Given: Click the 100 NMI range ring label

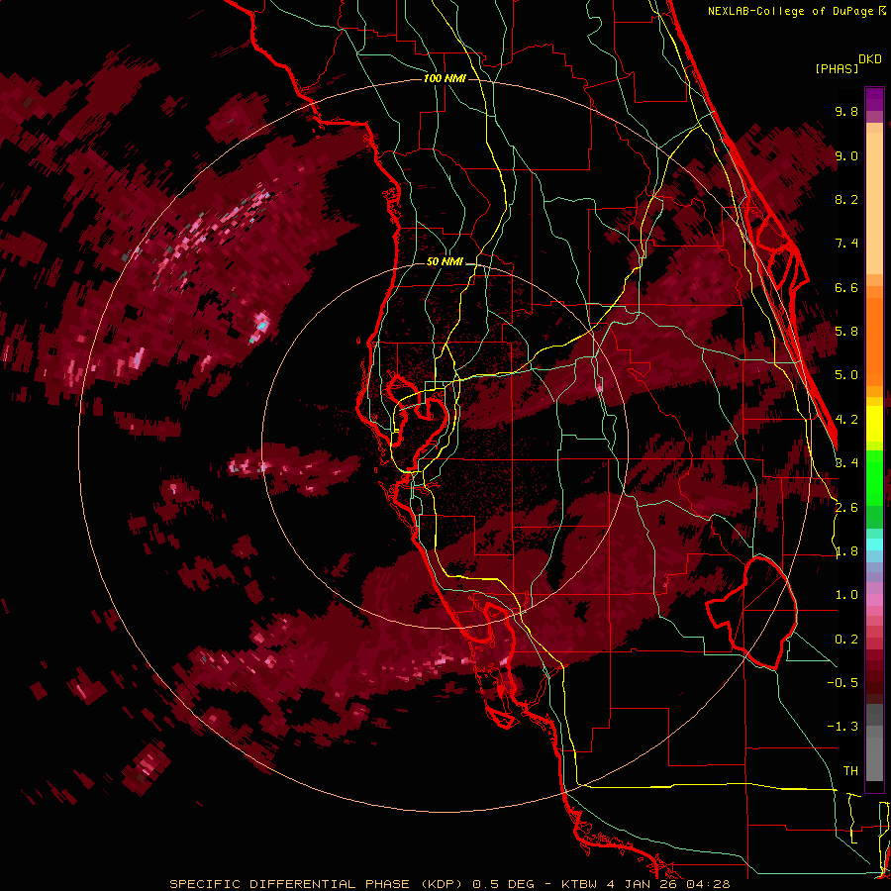Looking at the screenshot, I should (x=445, y=78).
